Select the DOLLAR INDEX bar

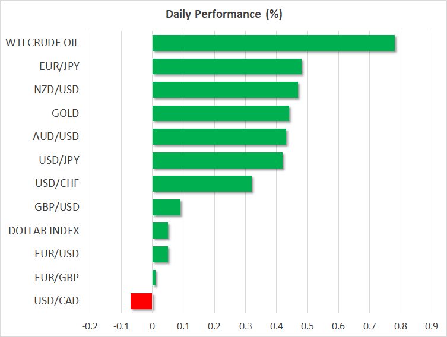[x=160, y=231]
